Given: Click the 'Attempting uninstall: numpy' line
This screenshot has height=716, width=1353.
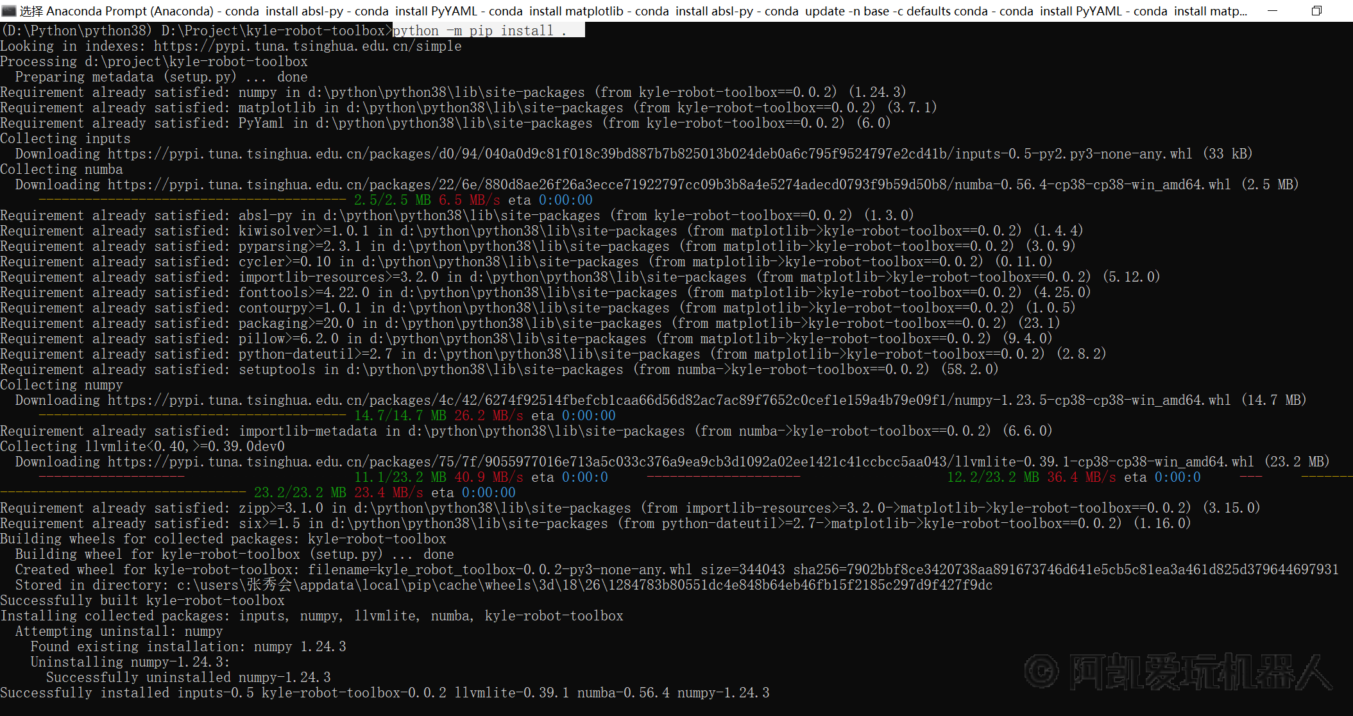Looking at the screenshot, I should click(x=119, y=631).
